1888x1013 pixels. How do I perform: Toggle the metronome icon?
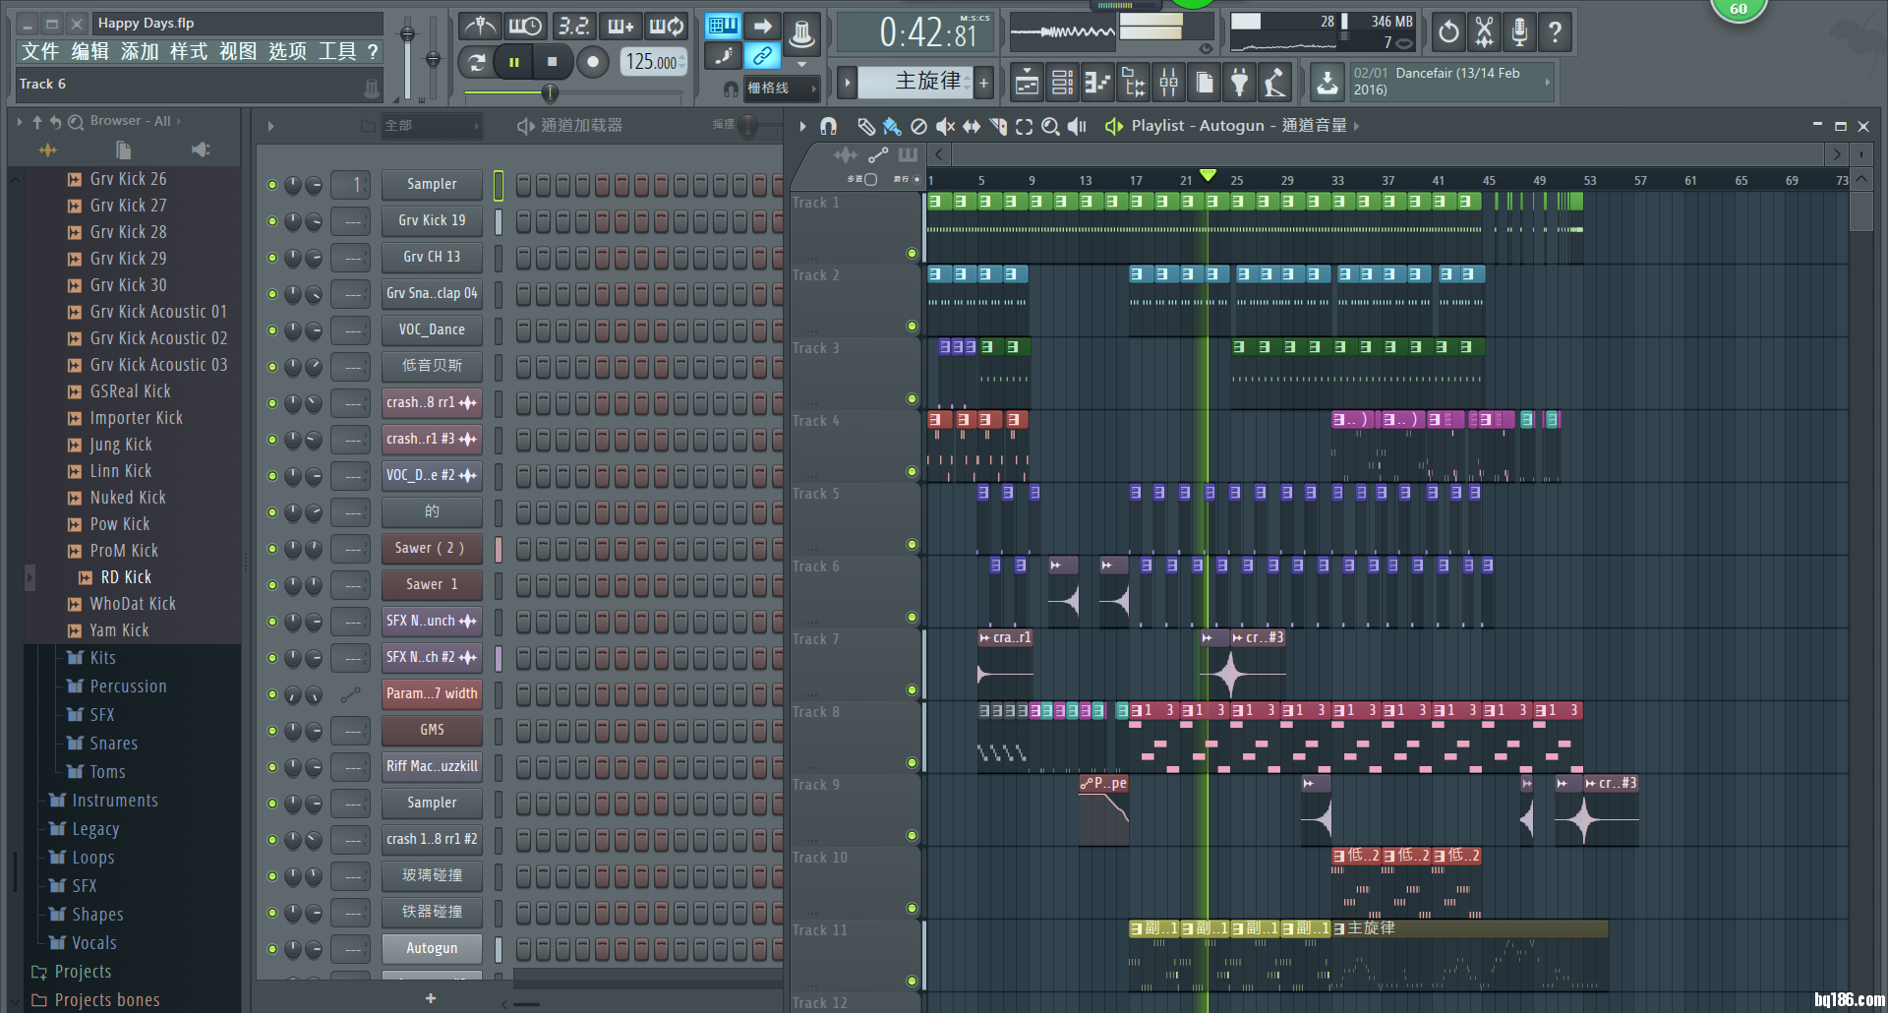(x=480, y=27)
